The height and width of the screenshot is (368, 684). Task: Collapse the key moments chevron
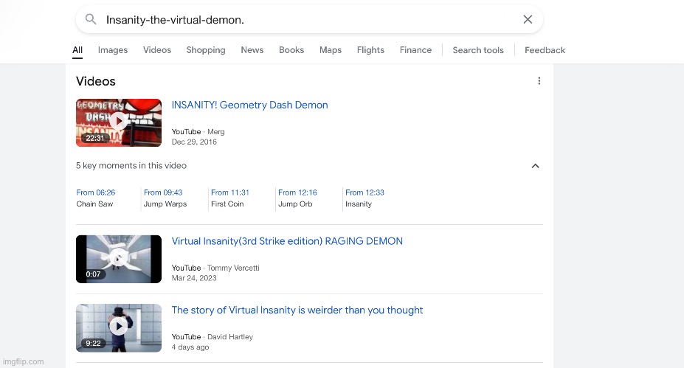535,166
